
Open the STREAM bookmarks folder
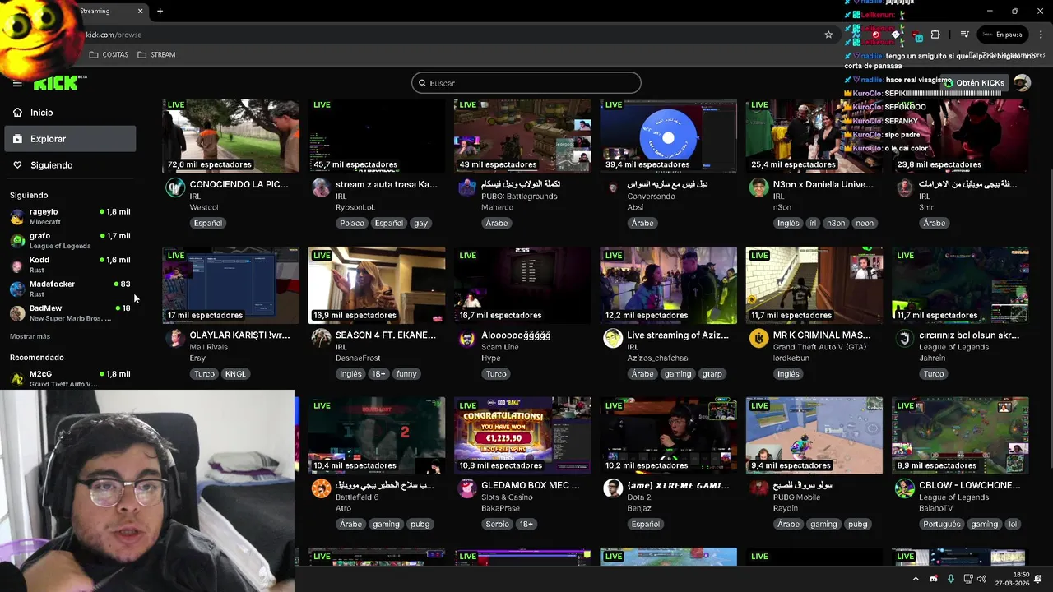[x=156, y=54]
